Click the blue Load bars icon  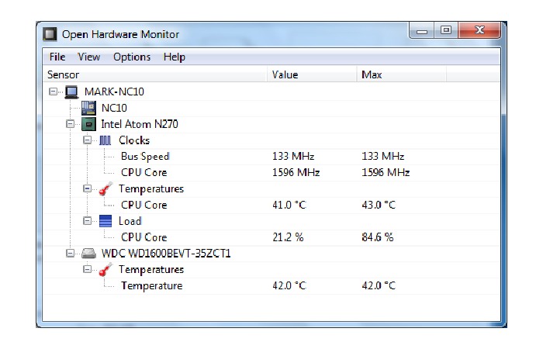tap(105, 221)
